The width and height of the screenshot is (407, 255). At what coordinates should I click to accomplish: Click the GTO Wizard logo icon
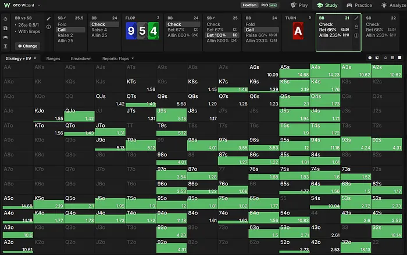coord(7,5)
